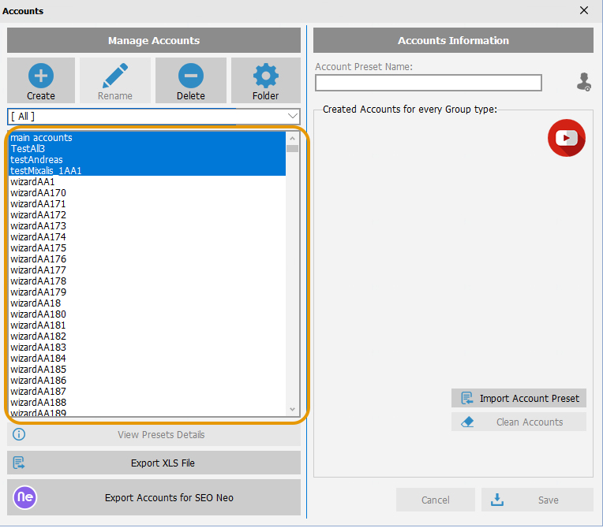This screenshot has height=528, width=603.
Task: Click the Clean Accounts eraser button
Action: (x=519, y=422)
